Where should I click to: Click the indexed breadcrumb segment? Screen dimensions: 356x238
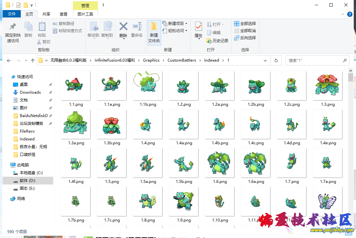click(212, 60)
